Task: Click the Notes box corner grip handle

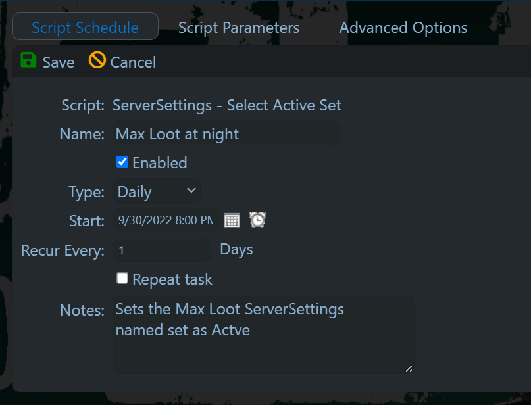Action: click(409, 369)
